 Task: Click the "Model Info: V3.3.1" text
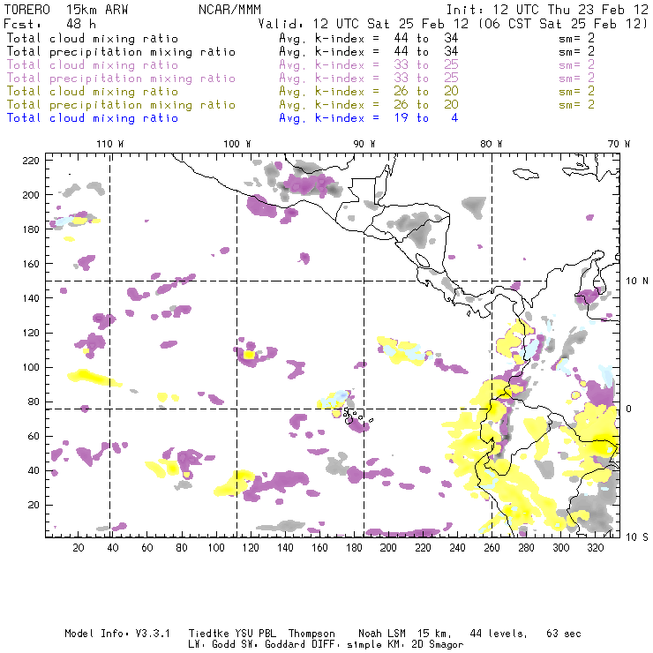(x=117, y=634)
